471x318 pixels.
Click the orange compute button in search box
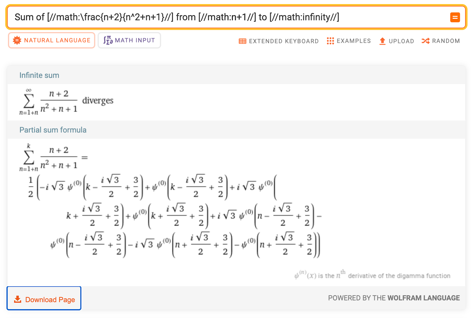[455, 17]
